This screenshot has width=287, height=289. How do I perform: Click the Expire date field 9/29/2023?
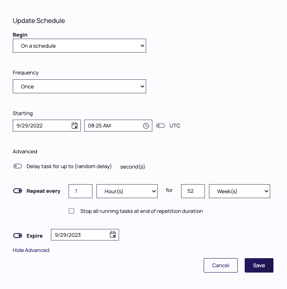click(80, 235)
